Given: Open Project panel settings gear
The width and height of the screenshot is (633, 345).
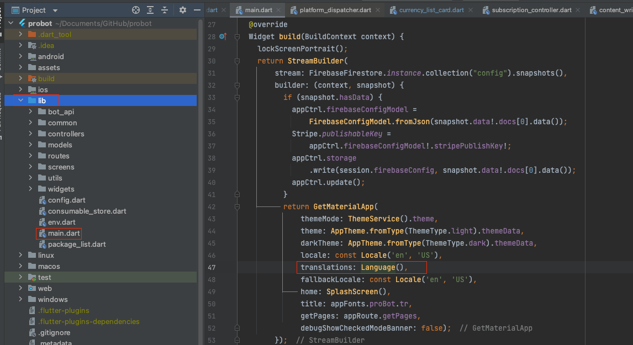Looking at the screenshot, I should pos(183,10).
